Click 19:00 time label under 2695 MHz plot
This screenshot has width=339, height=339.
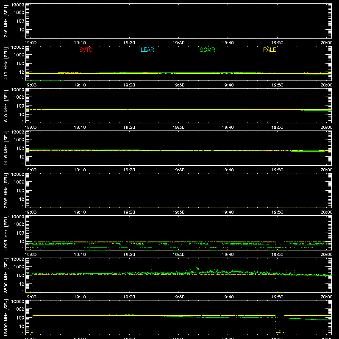coord(31,212)
